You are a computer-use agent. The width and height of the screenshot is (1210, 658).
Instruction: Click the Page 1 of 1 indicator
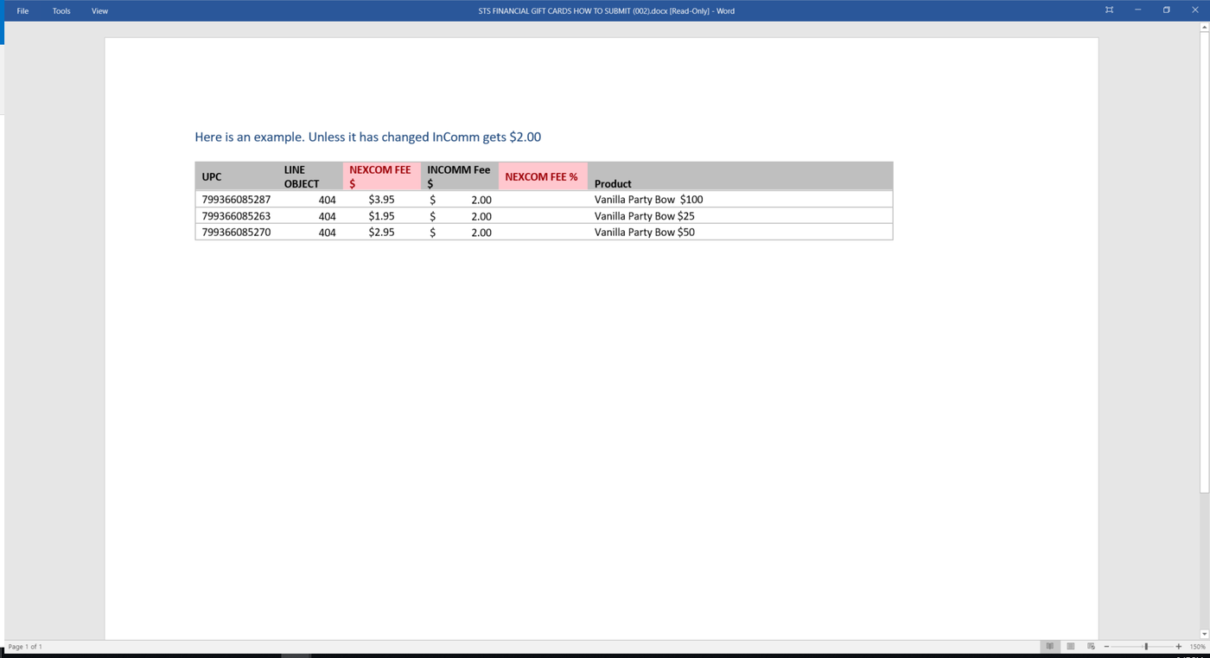point(25,647)
